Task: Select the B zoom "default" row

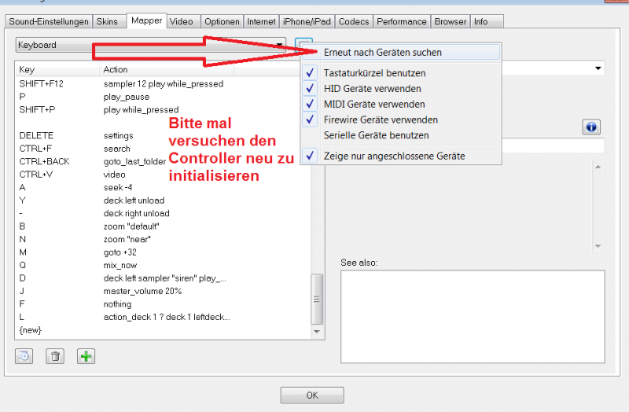Action: coord(163,226)
